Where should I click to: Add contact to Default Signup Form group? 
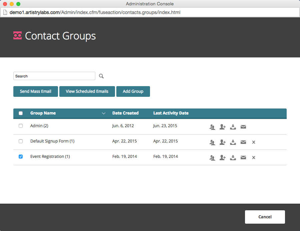(223, 142)
